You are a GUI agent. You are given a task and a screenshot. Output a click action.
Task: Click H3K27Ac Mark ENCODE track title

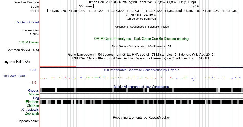click(x=141, y=58)
